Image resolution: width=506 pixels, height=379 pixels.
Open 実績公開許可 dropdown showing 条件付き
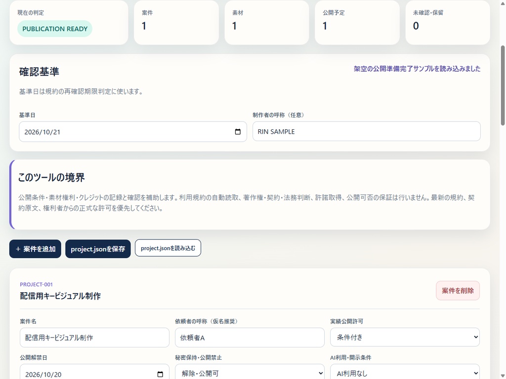click(405, 337)
